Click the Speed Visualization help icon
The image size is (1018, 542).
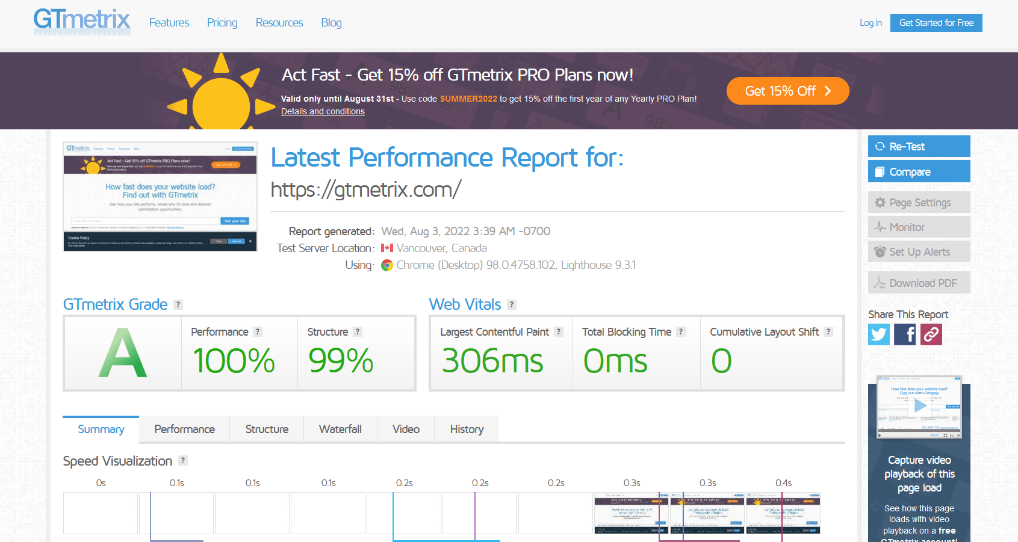click(183, 461)
